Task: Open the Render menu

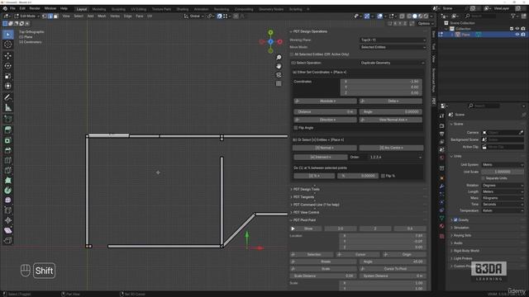Action: click(x=35, y=8)
